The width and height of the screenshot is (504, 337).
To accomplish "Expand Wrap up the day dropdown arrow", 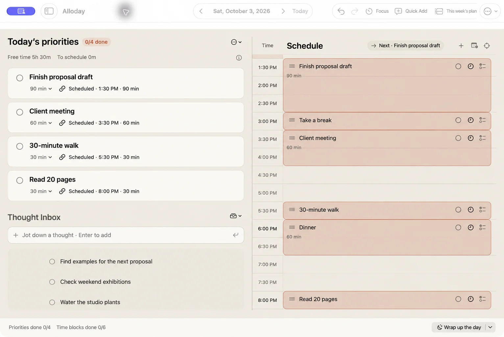I will (x=490, y=327).
